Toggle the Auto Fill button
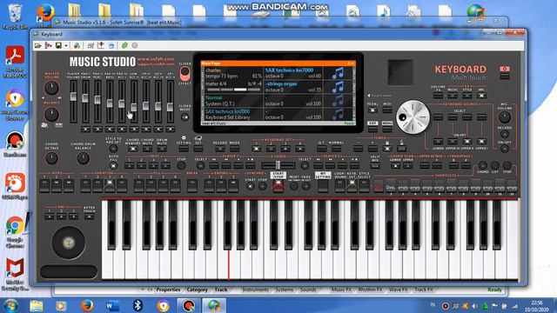Image resolution: width=557 pixels, height=313 pixels. tap(113, 165)
